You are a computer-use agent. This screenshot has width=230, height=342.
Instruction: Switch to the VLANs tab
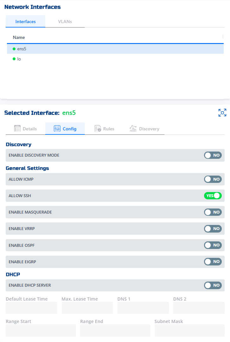tap(65, 22)
